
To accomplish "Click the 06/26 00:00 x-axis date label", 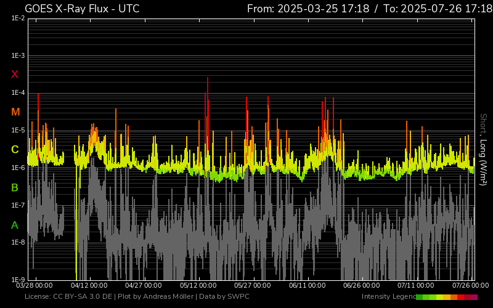I will [362, 286].
